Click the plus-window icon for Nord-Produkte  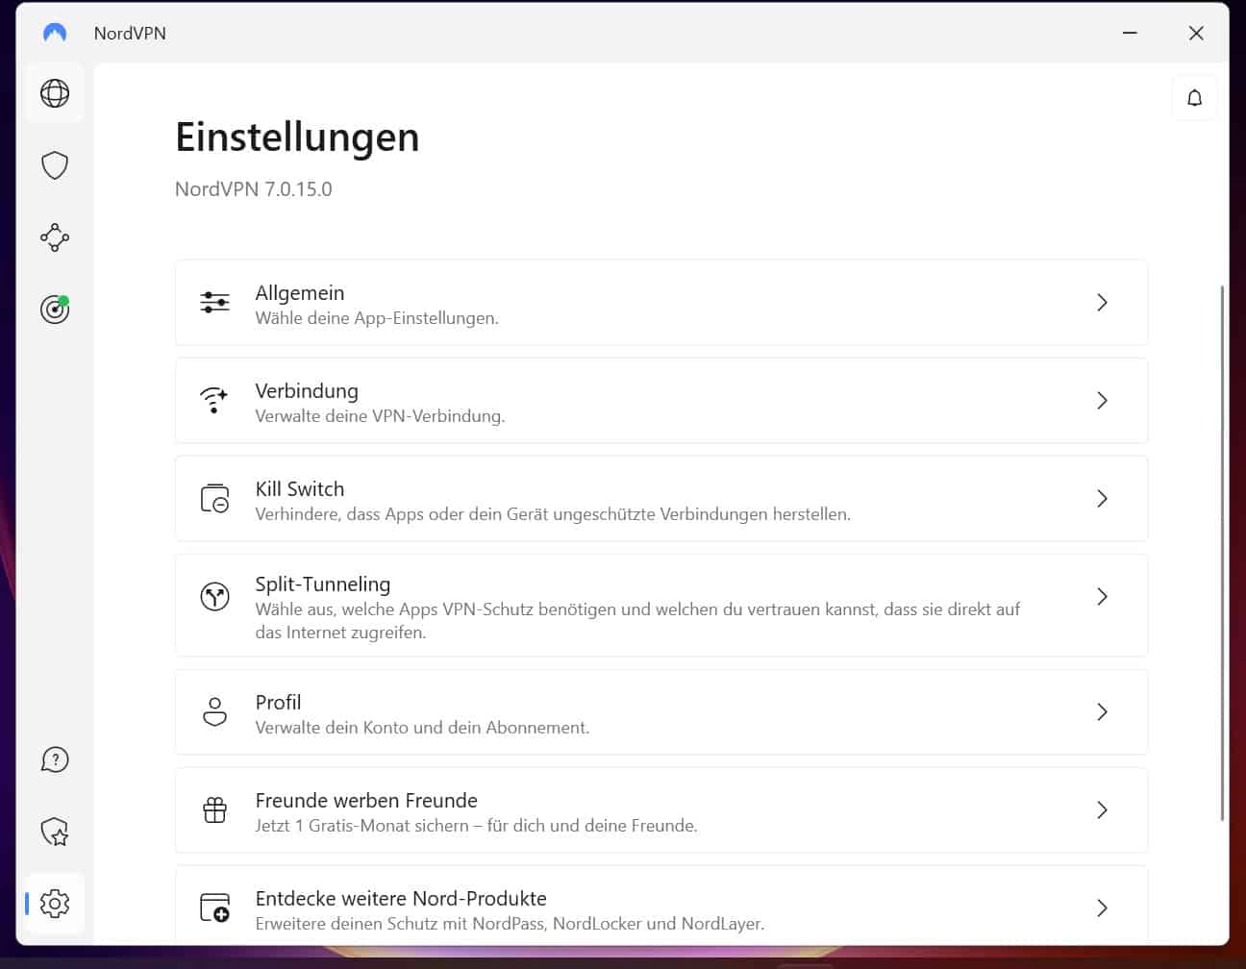pyautogui.click(x=214, y=908)
